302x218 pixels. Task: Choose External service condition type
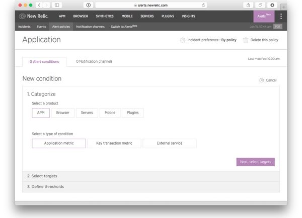(169, 143)
